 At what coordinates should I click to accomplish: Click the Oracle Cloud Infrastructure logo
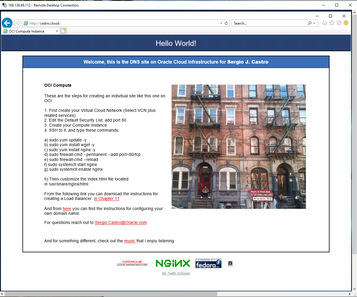[x=132, y=263]
